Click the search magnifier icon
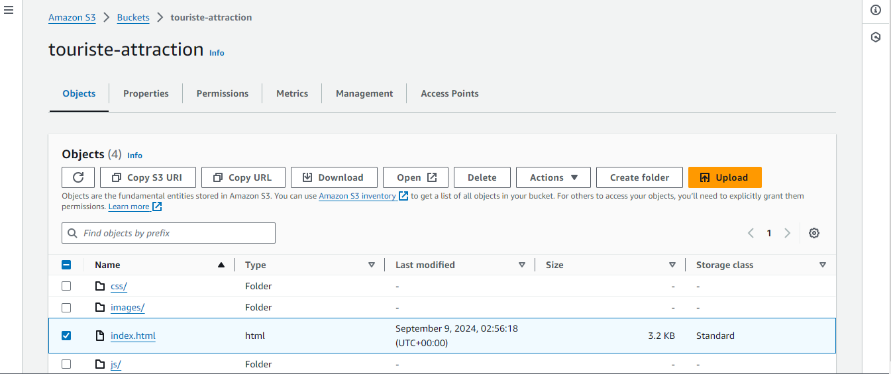 [73, 233]
